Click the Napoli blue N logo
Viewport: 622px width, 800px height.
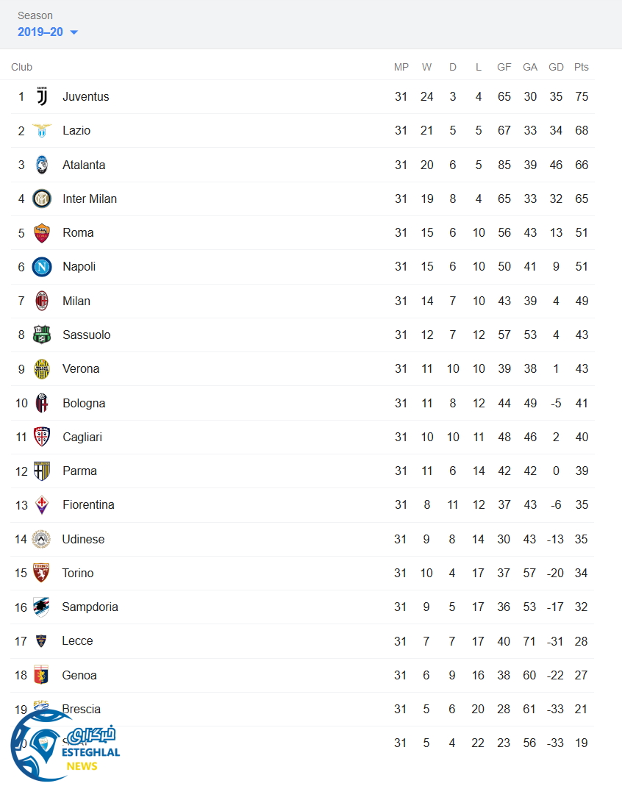42,267
